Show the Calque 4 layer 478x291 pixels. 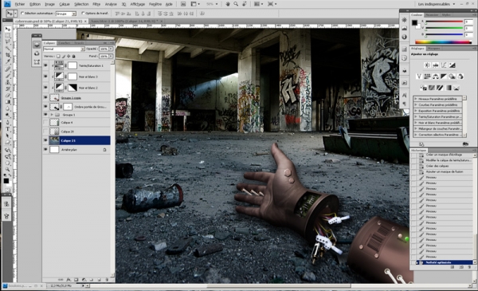[x=45, y=122]
